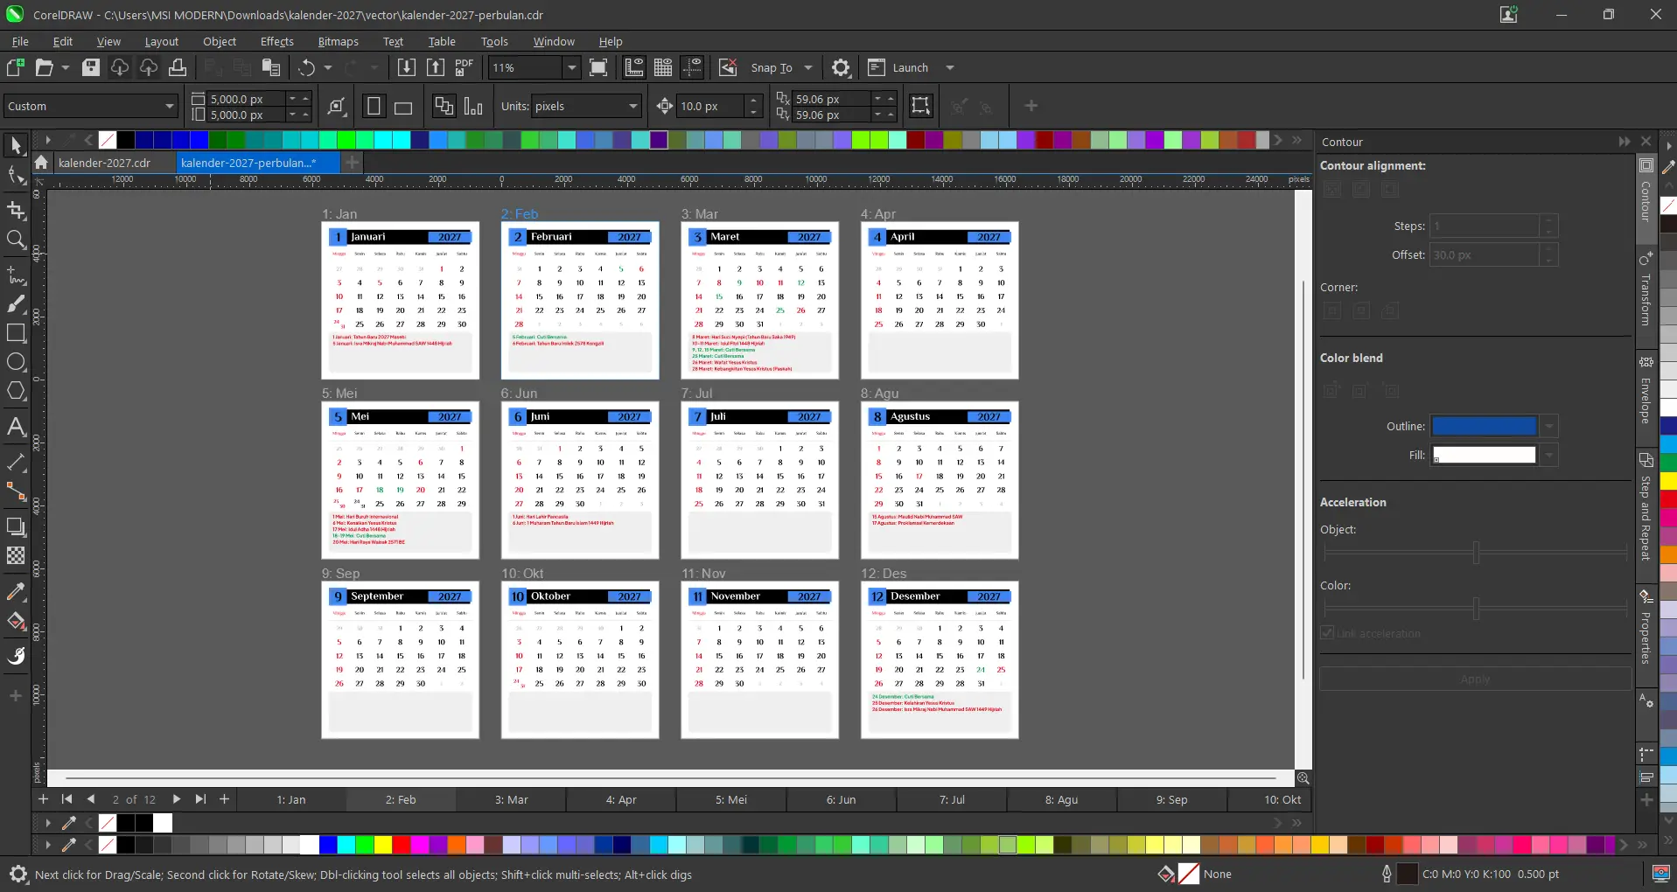Set page to portrait orientation

(374, 107)
